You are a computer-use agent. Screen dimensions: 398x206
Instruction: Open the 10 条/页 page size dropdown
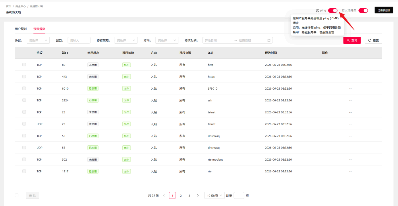click(x=215, y=196)
